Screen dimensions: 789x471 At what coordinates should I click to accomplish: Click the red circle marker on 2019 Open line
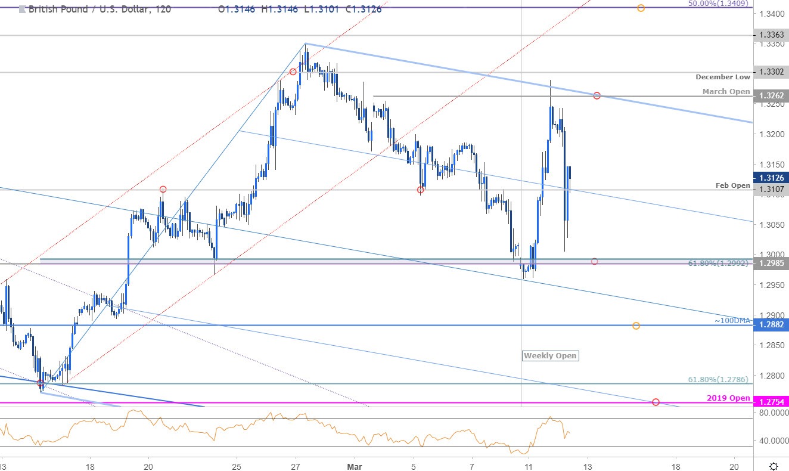click(656, 402)
